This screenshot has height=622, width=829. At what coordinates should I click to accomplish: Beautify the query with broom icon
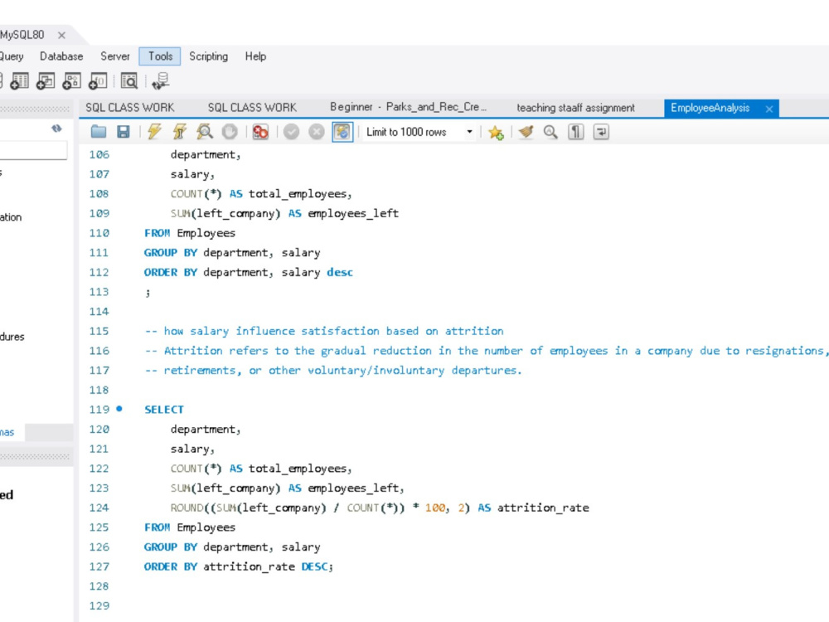[526, 132]
